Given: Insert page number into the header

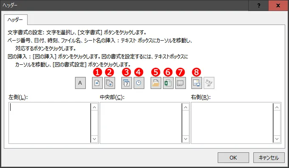Looking at the screenshot, I should 97,83.
